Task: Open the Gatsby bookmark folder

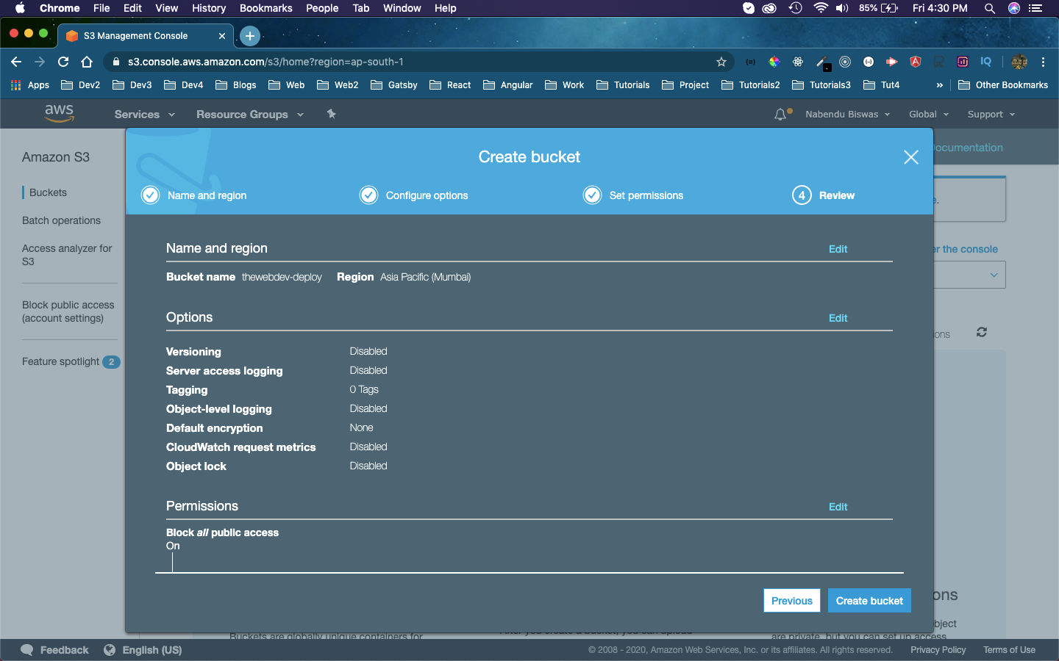Action: pos(394,85)
